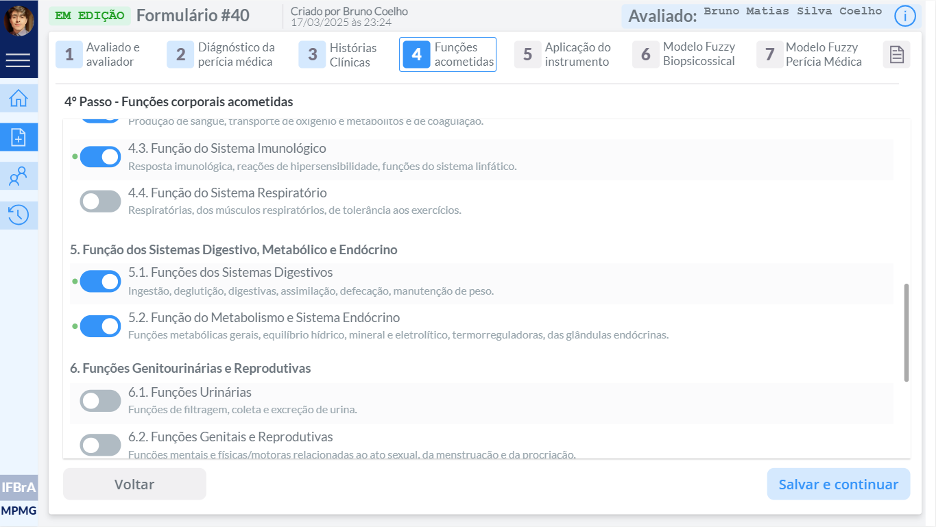Click the vertical scrollbar of the functions list
936x527 pixels.
point(906,332)
